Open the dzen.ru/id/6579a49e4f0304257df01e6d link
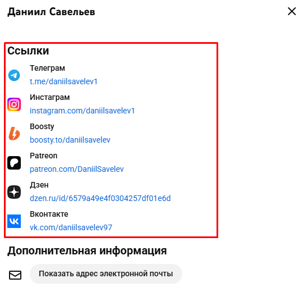Viewport: 302px width, 292px height. [100, 198]
